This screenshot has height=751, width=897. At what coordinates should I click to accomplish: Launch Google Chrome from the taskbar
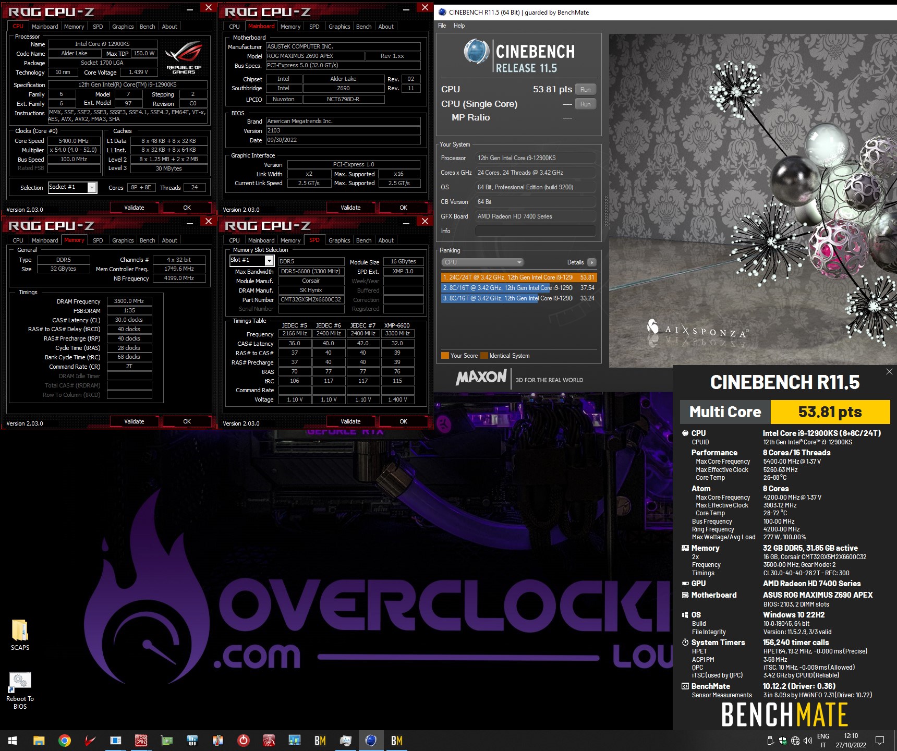coord(65,741)
